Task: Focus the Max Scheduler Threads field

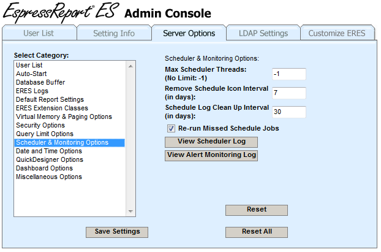Action: point(289,74)
